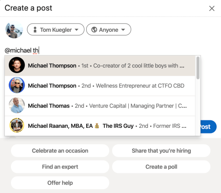The width and height of the screenshot is (221, 193).
Task: Click the 2nd-degree Michael Thompson avatar
Action: (17, 85)
